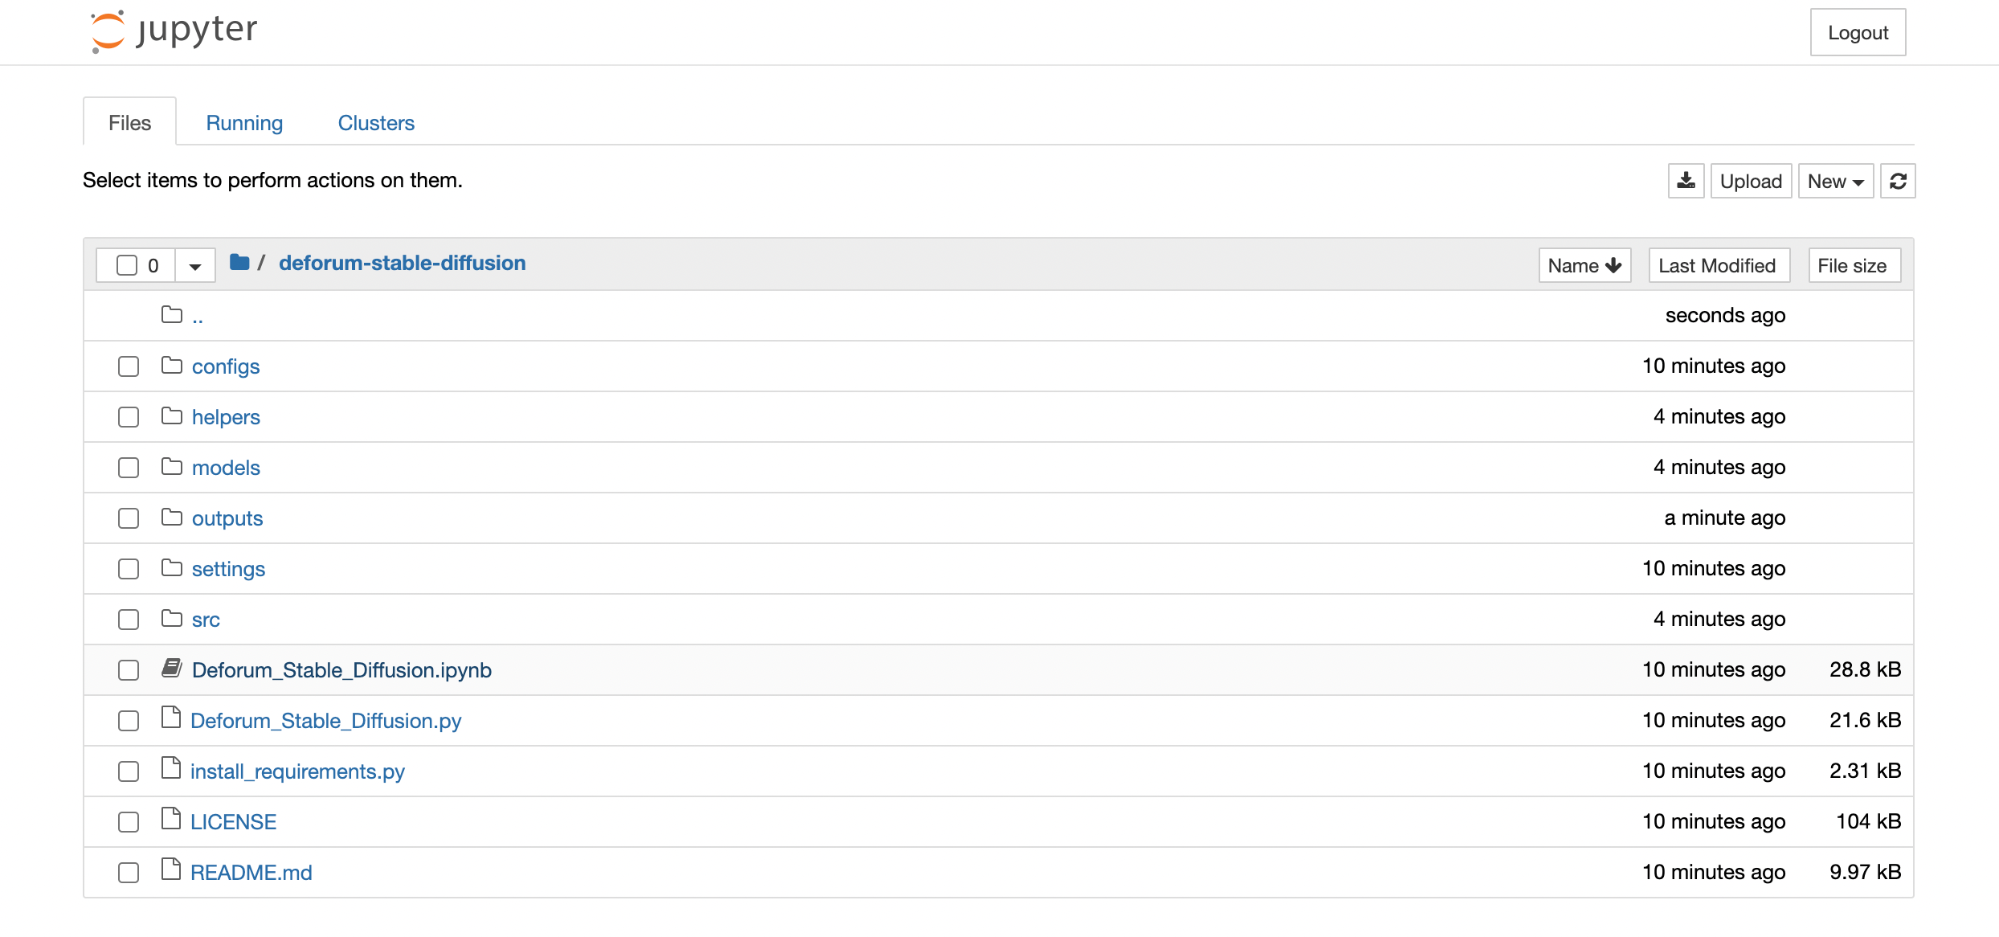Sort files by Name column

coord(1584,265)
